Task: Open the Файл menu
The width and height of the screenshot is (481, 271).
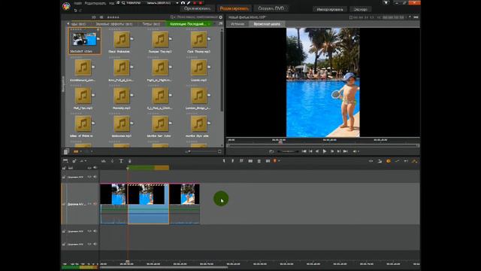Action: [x=78, y=3]
